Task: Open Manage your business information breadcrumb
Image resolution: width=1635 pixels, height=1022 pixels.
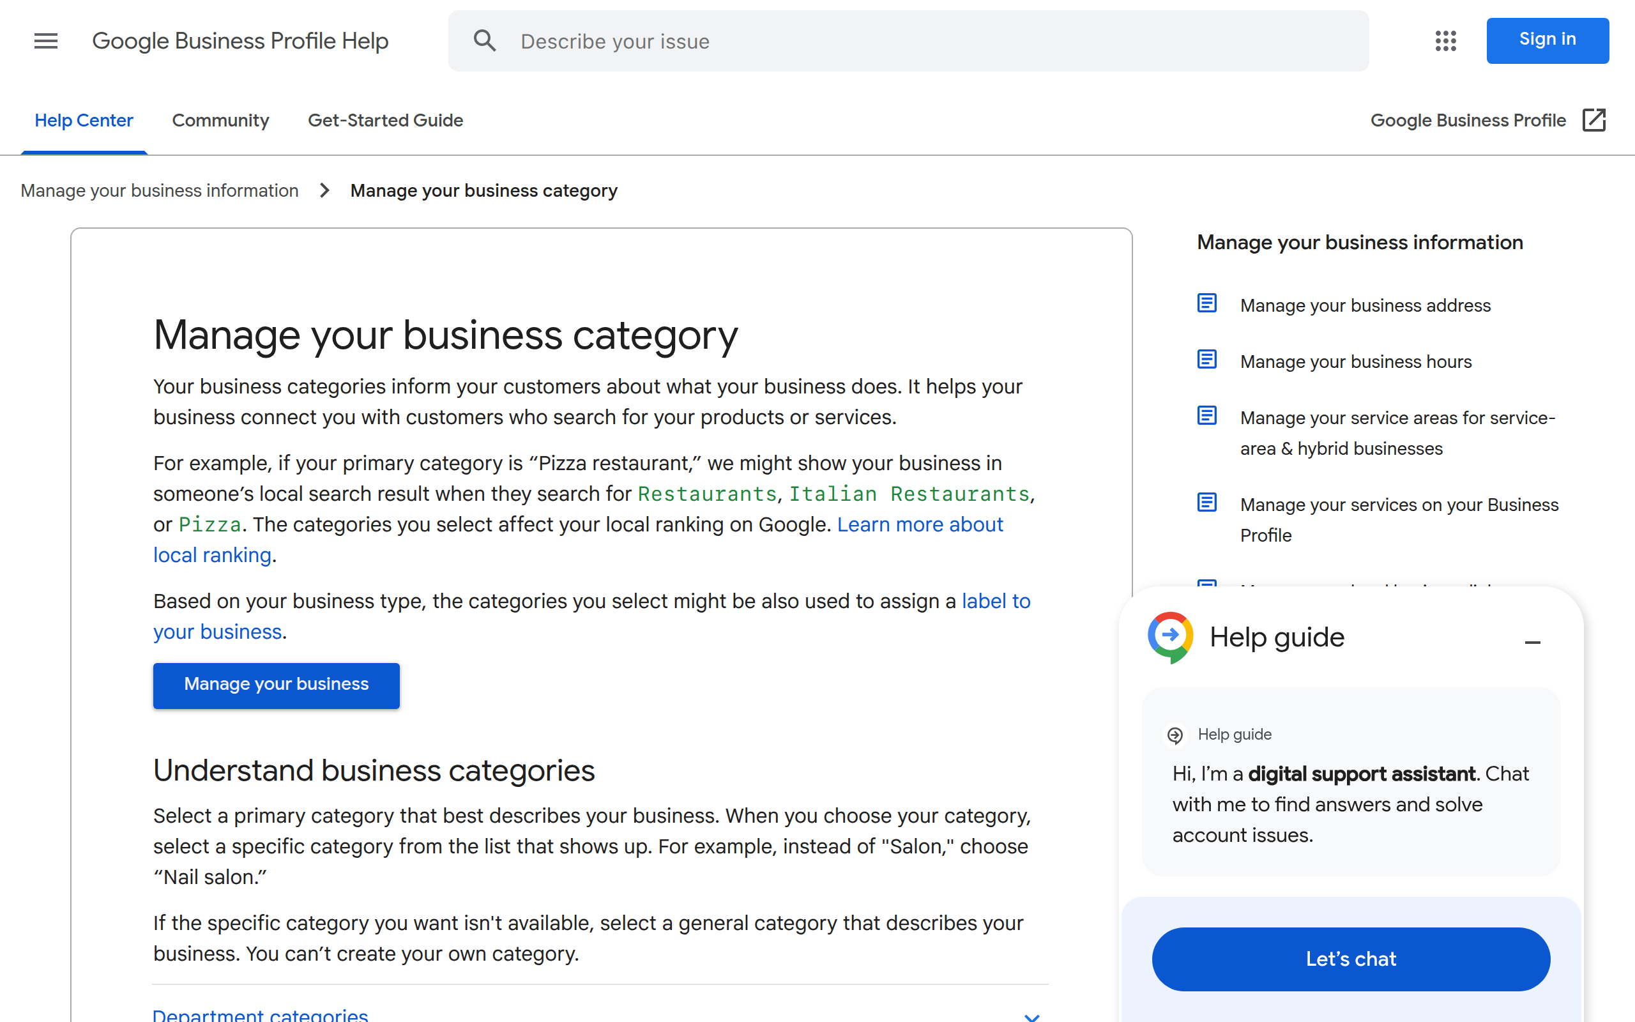Action: [160, 190]
